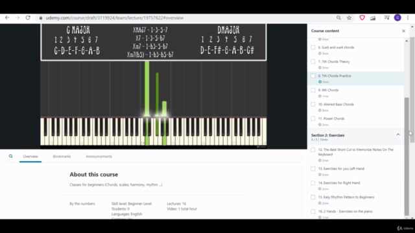The width and height of the screenshot is (415, 233).
Task: Click the browser forward arrow
Action: coord(18,17)
